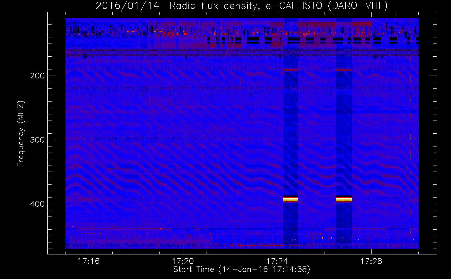Click the 17:24 time tick label
451x279 pixels.
[277, 261]
